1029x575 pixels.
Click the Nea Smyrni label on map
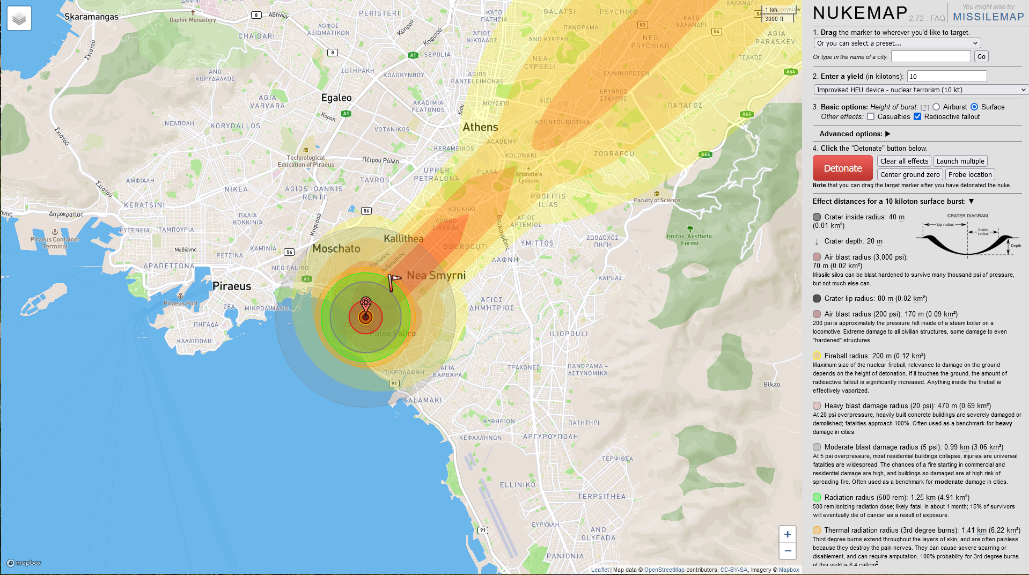436,275
